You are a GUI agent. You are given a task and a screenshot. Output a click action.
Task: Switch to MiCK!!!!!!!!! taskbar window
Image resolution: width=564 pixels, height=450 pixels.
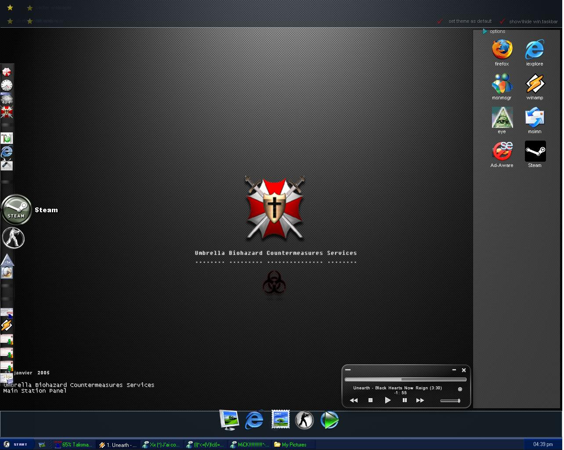tap(250, 445)
